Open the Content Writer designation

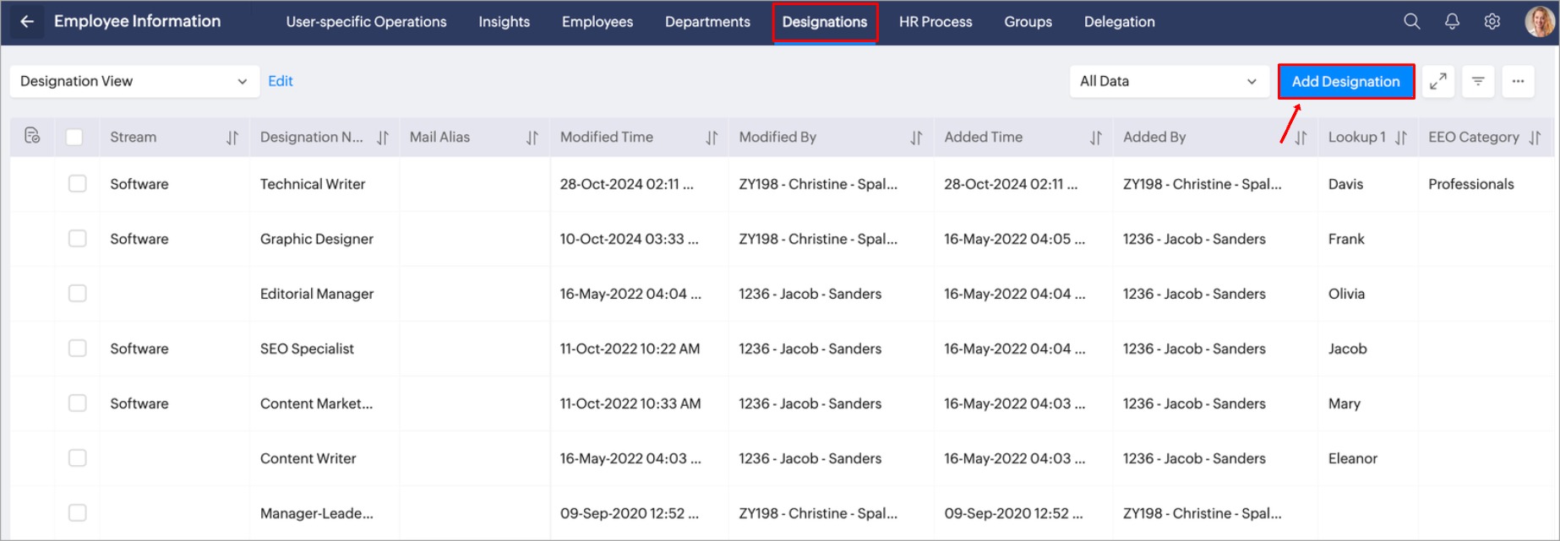tap(308, 458)
